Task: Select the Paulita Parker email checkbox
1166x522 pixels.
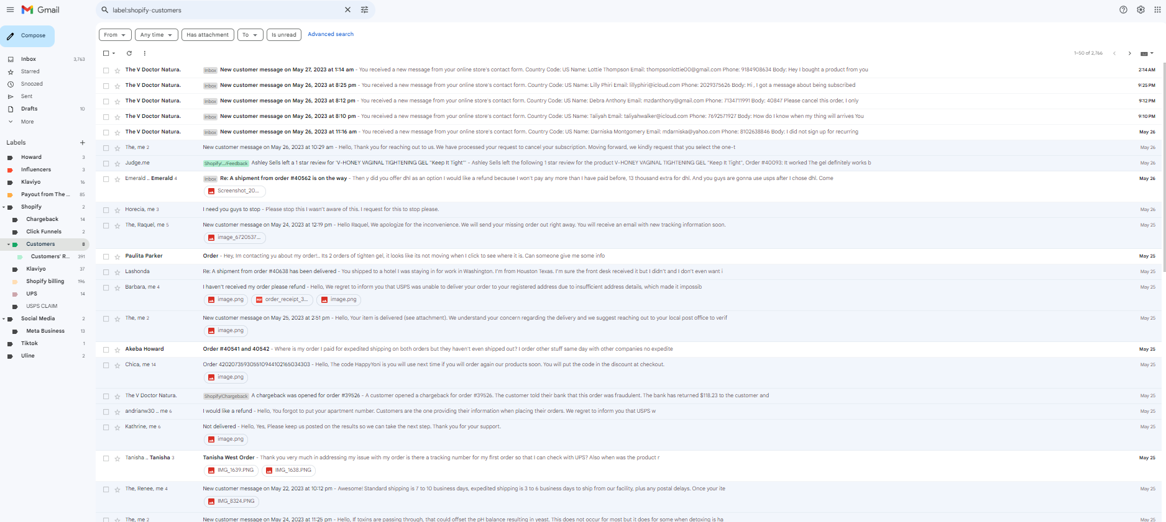Action: 106,256
